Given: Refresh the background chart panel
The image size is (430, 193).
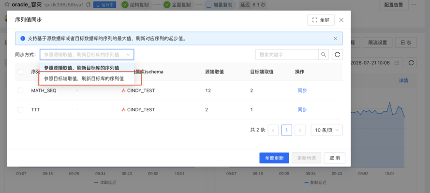Looking at the screenshot, I should coord(411,63).
